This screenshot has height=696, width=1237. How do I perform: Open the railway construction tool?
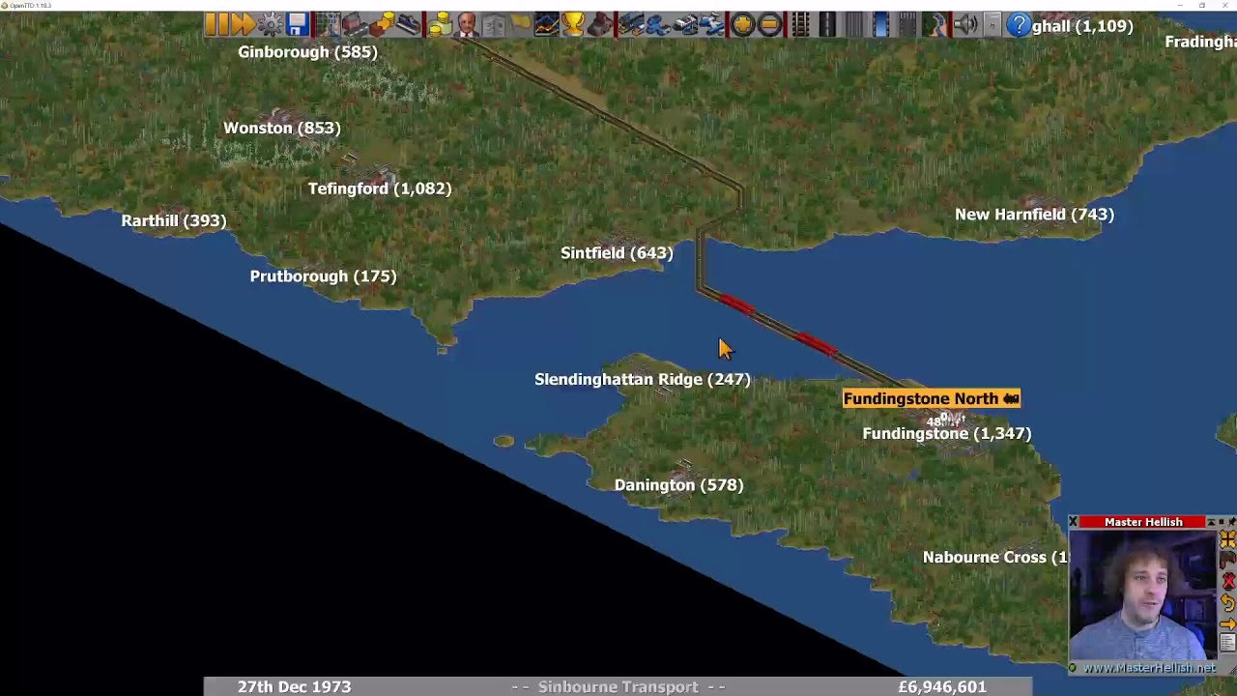[x=801, y=25]
